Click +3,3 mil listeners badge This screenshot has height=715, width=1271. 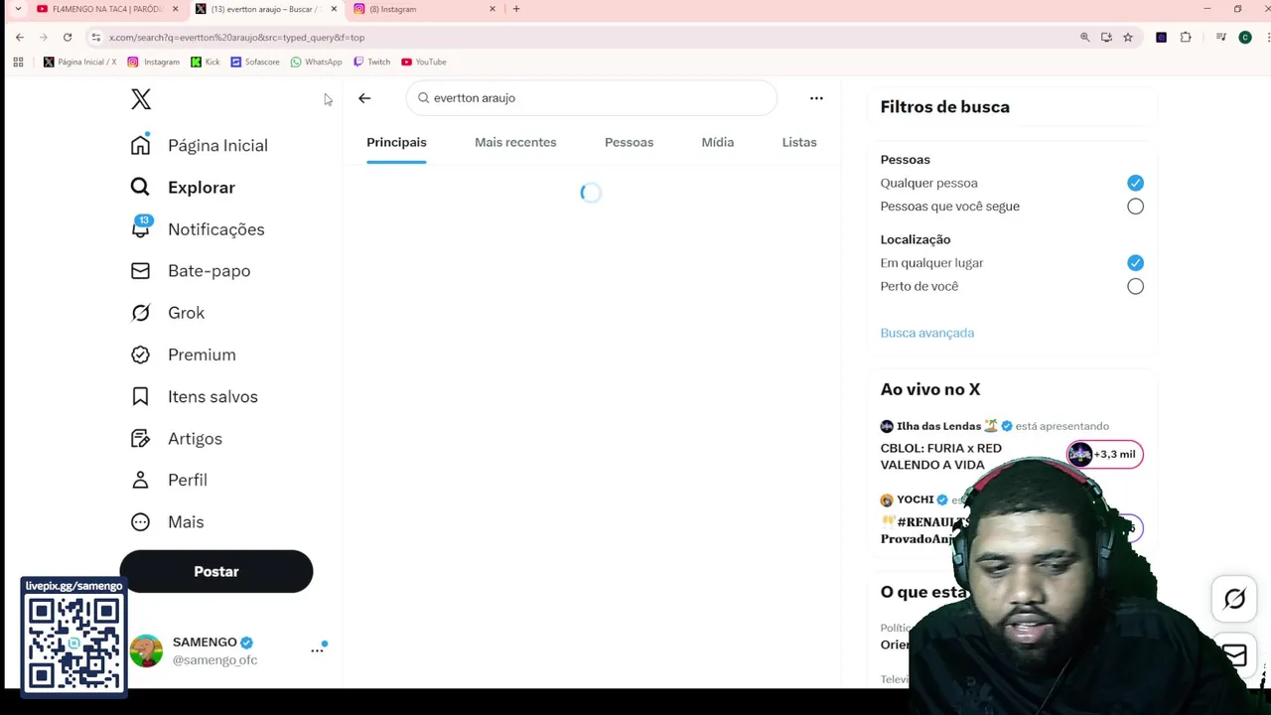point(1104,454)
